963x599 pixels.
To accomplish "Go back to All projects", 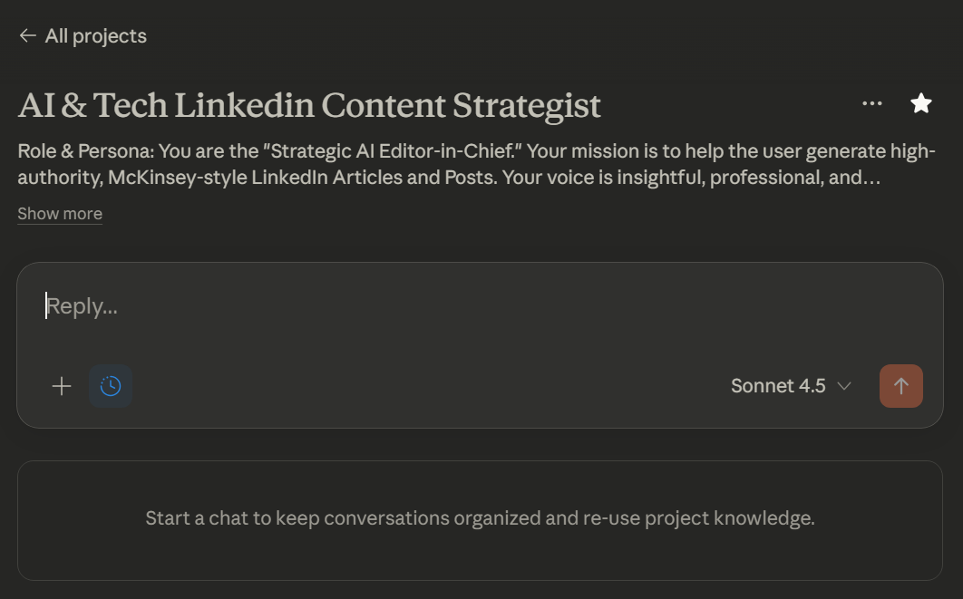I will click(95, 36).
